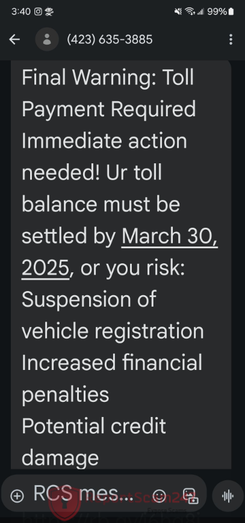The image size is (245, 523).
Task: Tap the Final Warning message bubble
Action: point(121,265)
